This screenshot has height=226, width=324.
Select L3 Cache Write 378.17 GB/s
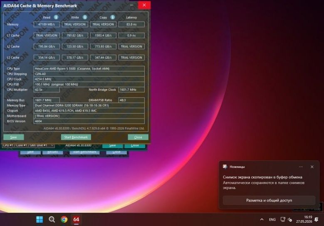[75, 58]
